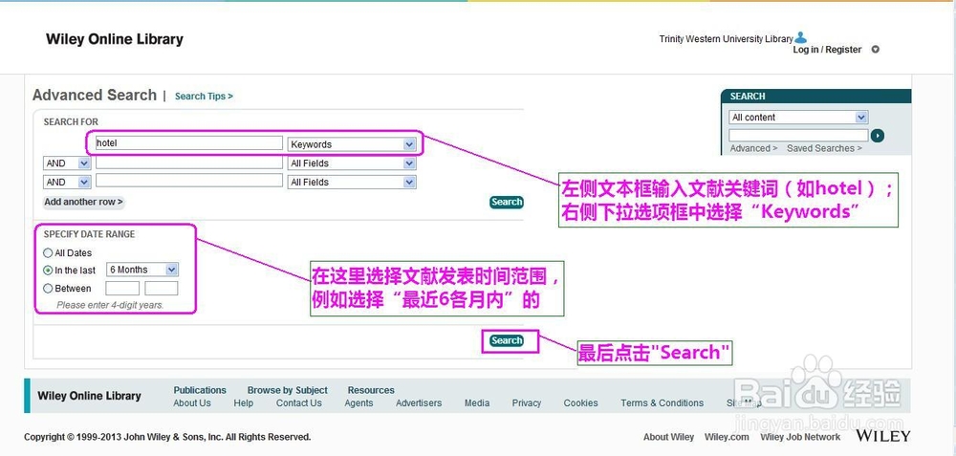Click the Terms & Conditions footer link
The height and width of the screenshot is (456, 956).
(x=663, y=403)
